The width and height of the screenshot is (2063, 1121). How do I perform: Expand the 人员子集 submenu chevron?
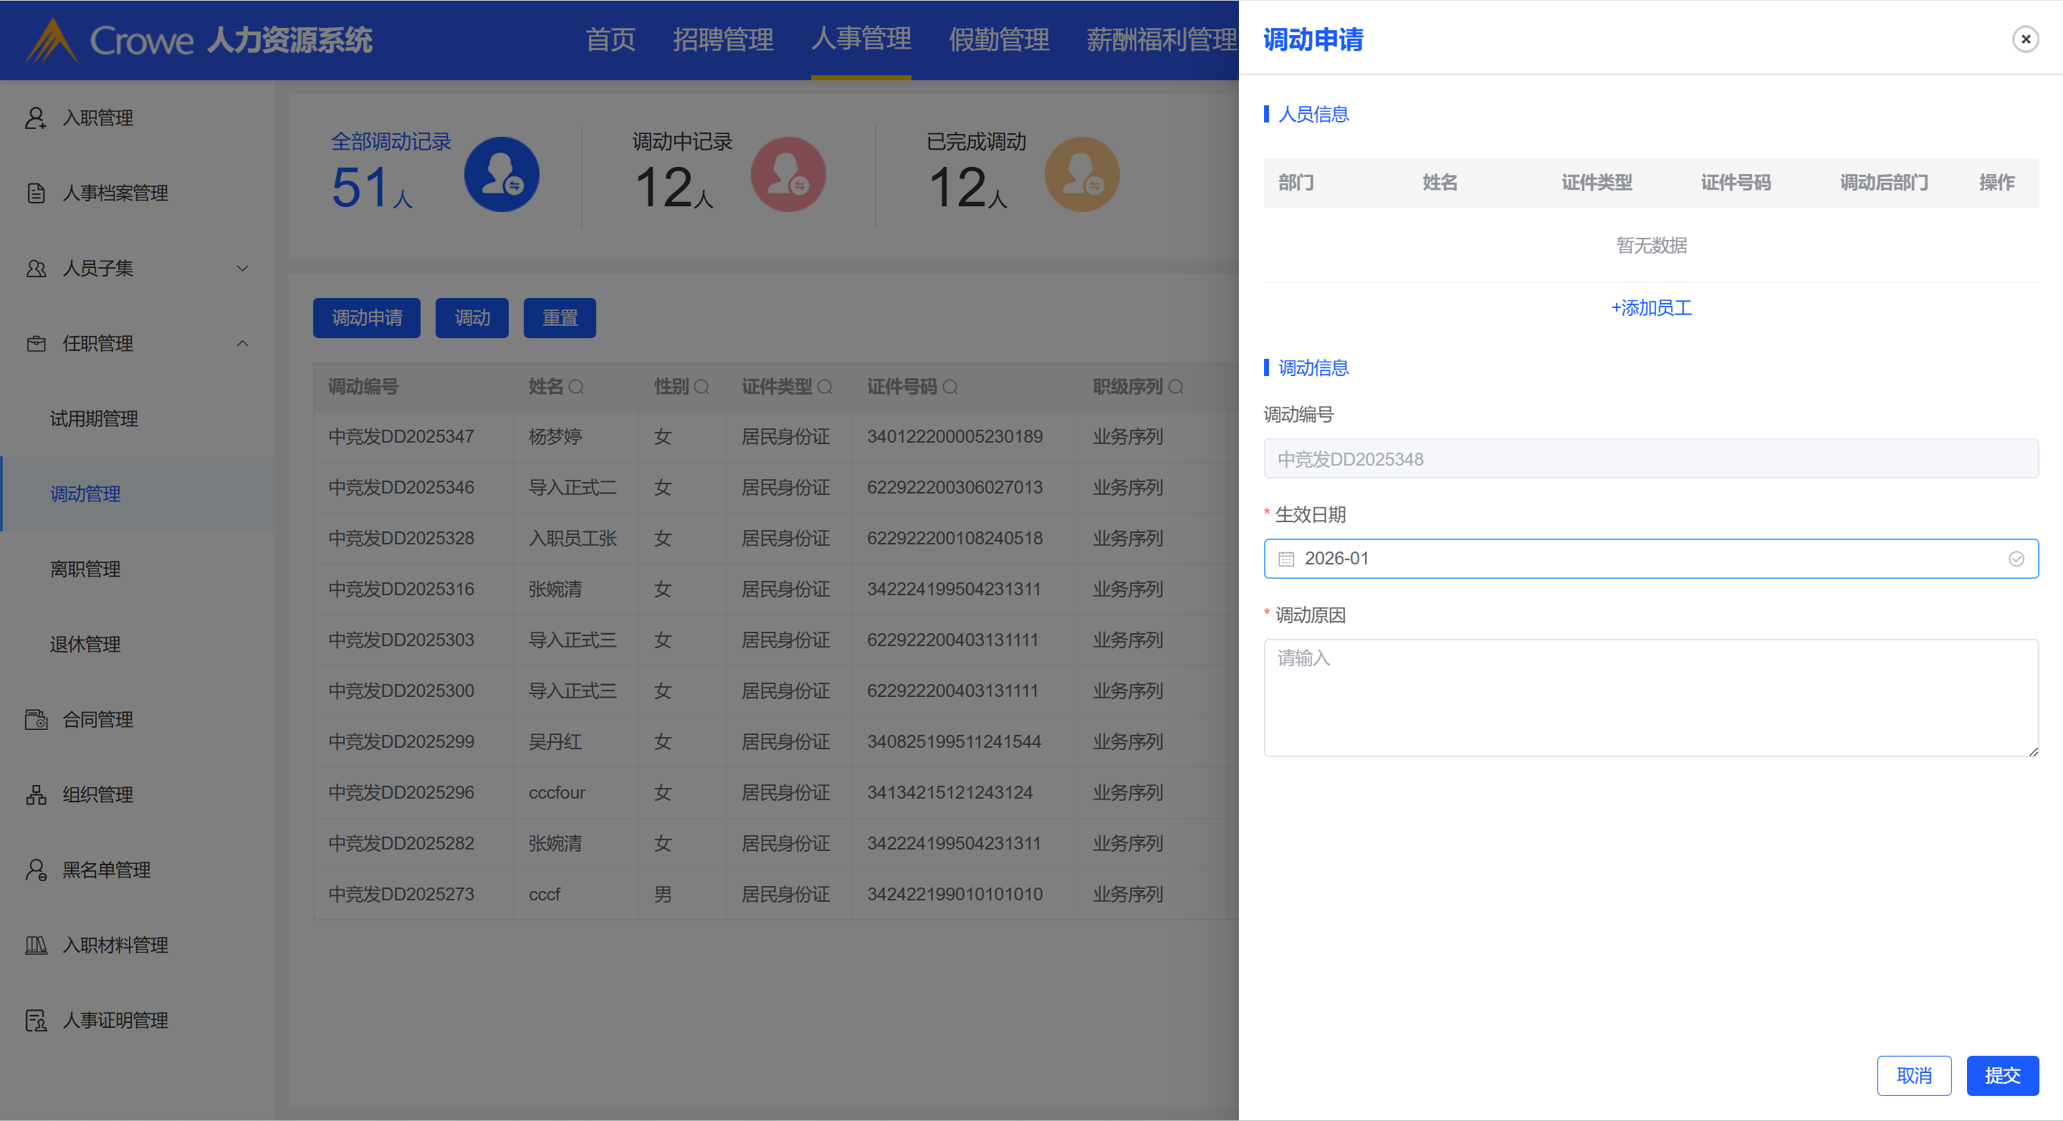coord(243,268)
